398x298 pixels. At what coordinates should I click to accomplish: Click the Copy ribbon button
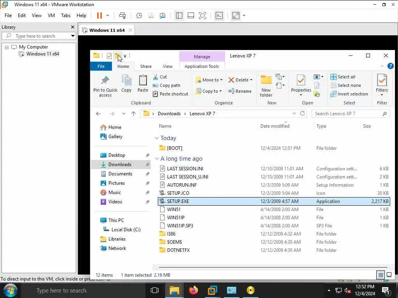(126, 84)
